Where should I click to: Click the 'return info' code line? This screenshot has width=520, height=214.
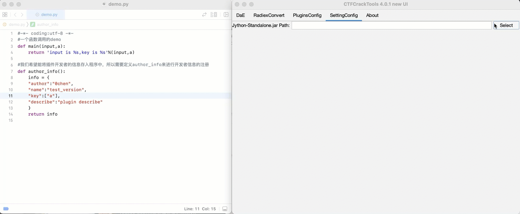pos(43,114)
